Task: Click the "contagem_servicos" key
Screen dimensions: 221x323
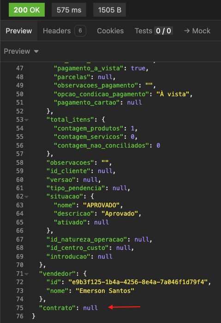Action: pyautogui.click(x=89, y=137)
